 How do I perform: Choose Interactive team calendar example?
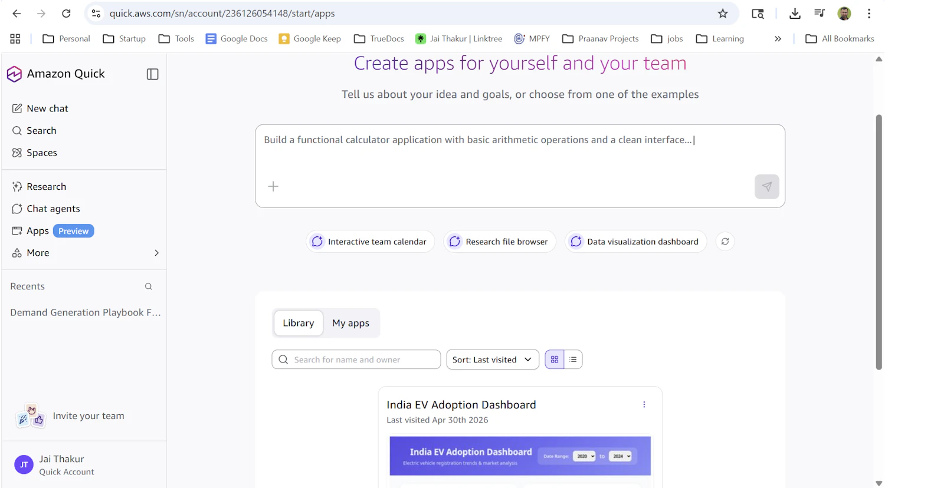(370, 242)
